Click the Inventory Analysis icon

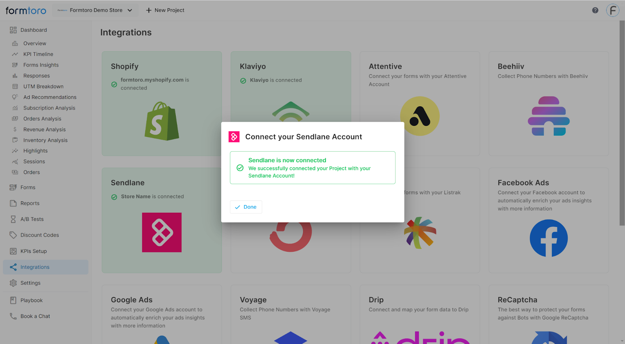(x=15, y=140)
